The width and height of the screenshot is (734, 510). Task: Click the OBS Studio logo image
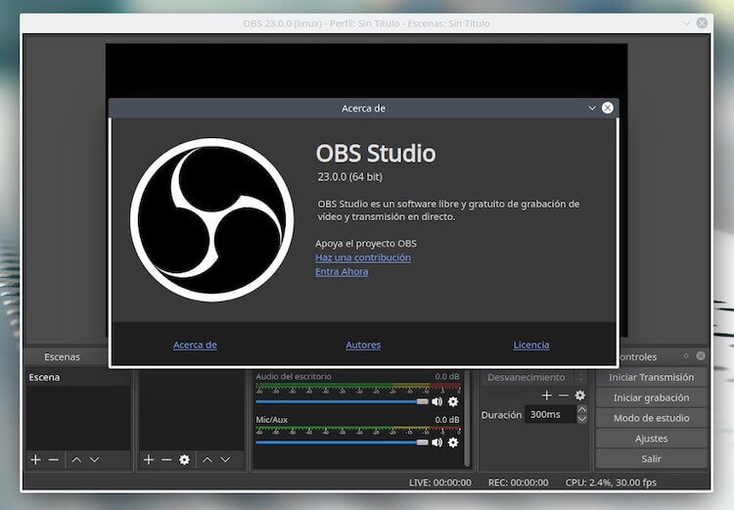(212, 219)
